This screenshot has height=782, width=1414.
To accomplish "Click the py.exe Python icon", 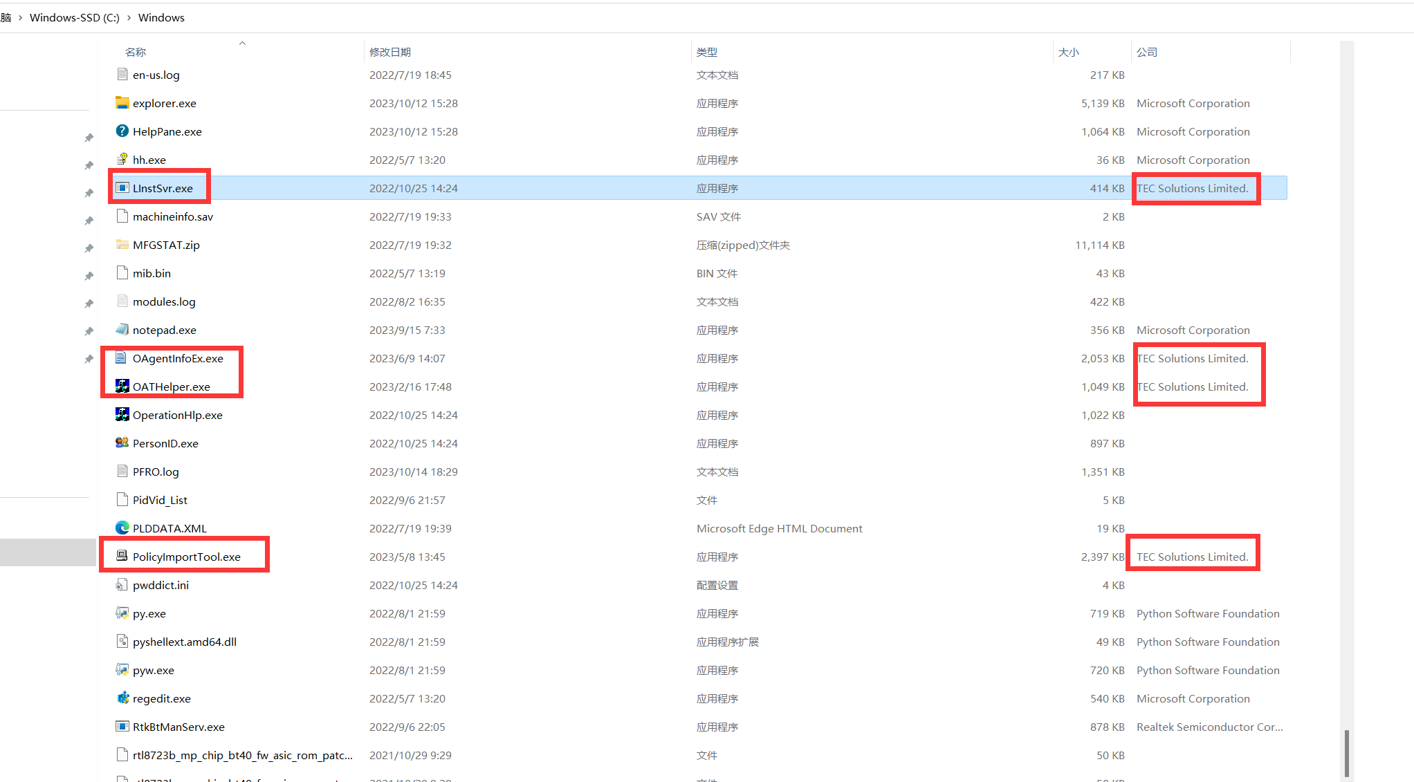I will click(x=122, y=613).
